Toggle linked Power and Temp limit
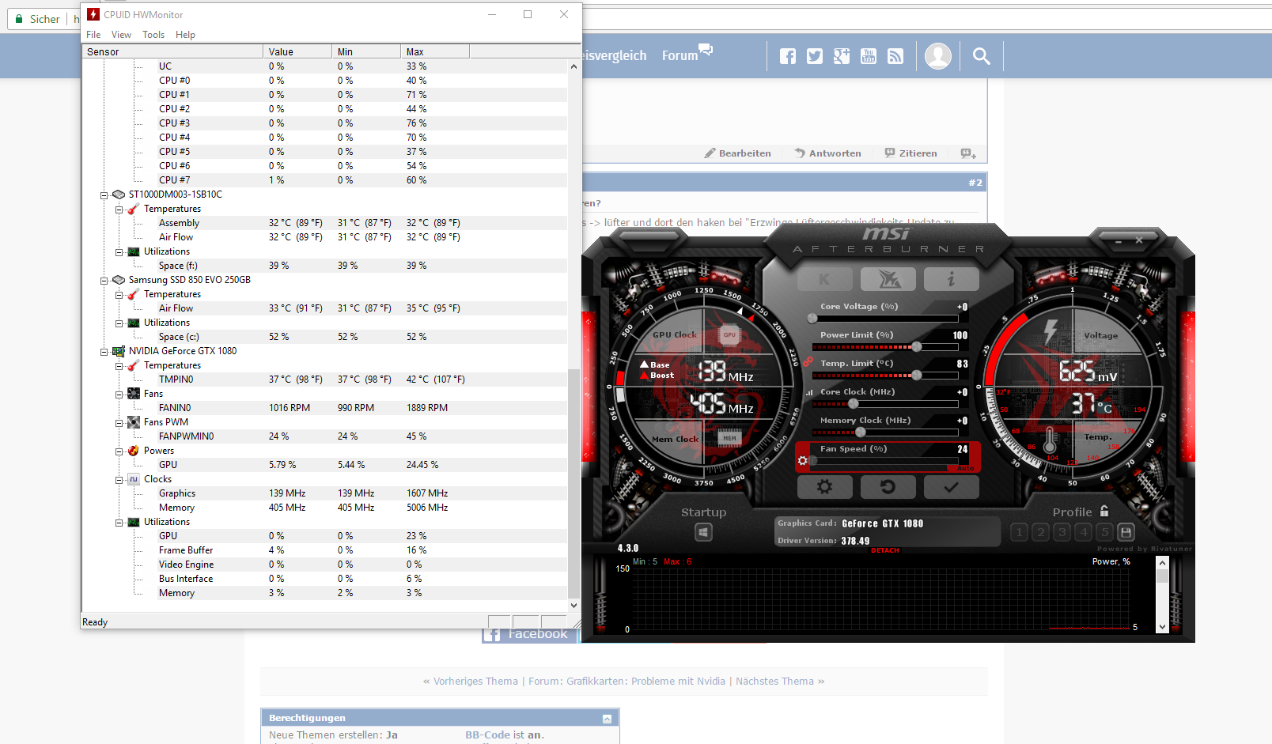The width and height of the screenshot is (1272, 744). [808, 362]
